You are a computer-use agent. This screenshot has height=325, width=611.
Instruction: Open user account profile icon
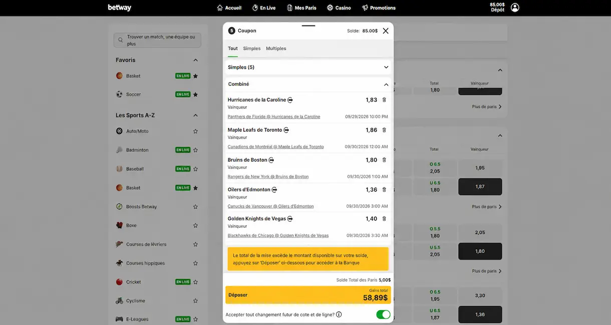515,7
